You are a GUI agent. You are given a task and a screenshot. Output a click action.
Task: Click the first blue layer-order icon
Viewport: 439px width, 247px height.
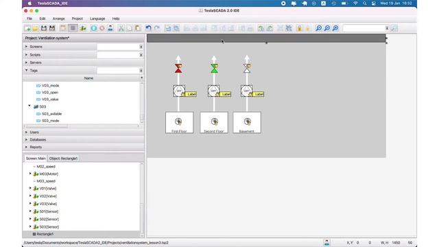click(x=167, y=28)
